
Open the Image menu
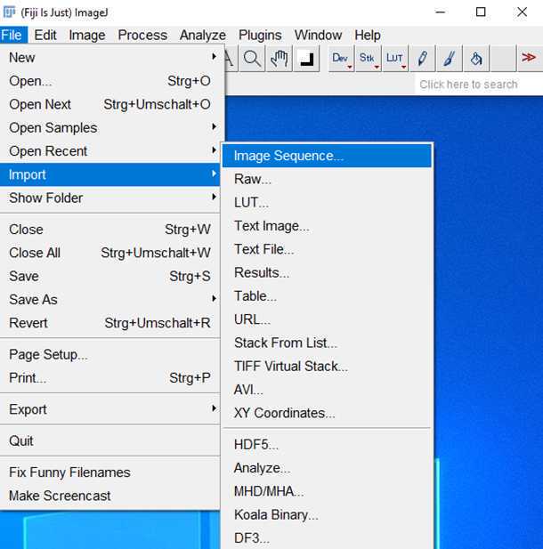(87, 35)
